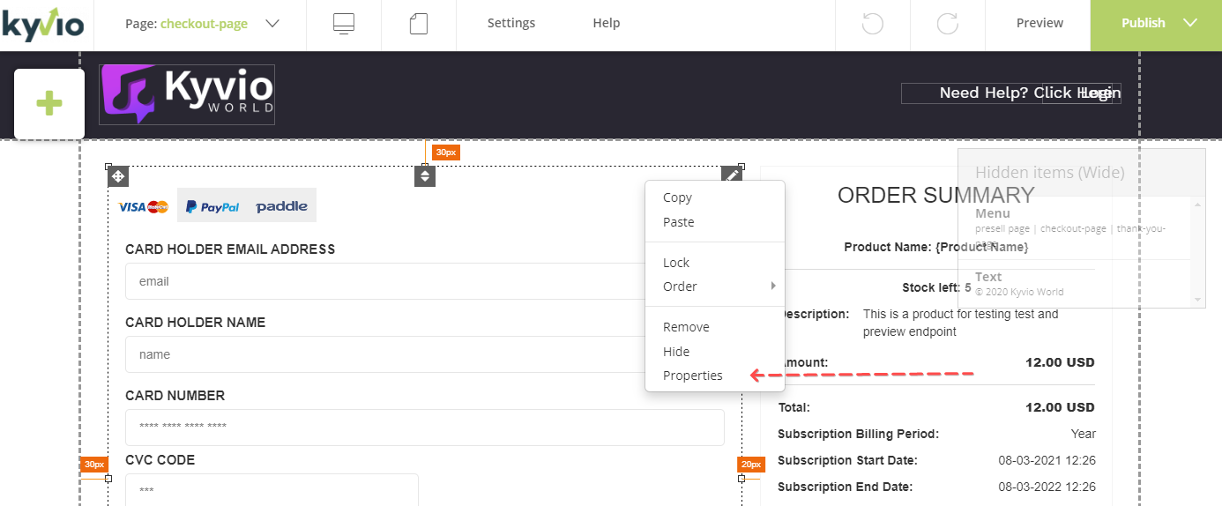
Task: Choose Copy from context menu
Action: [677, 197]
